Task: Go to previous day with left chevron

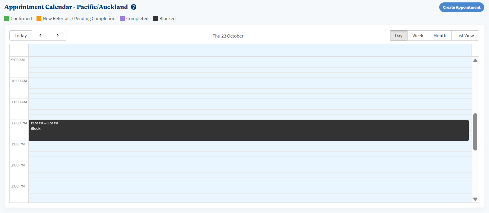Action: [x=40, y=35]
